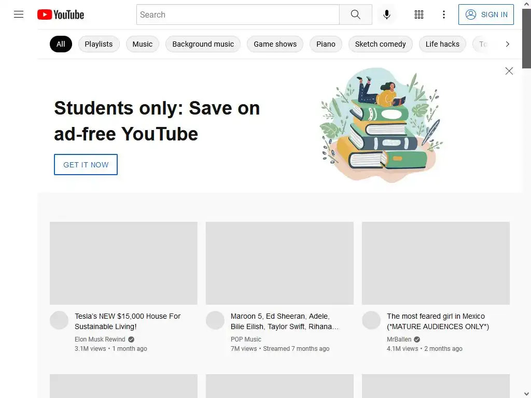Dismiss the student promo banner
531x398 pixels.
click(x=509, y=70)
